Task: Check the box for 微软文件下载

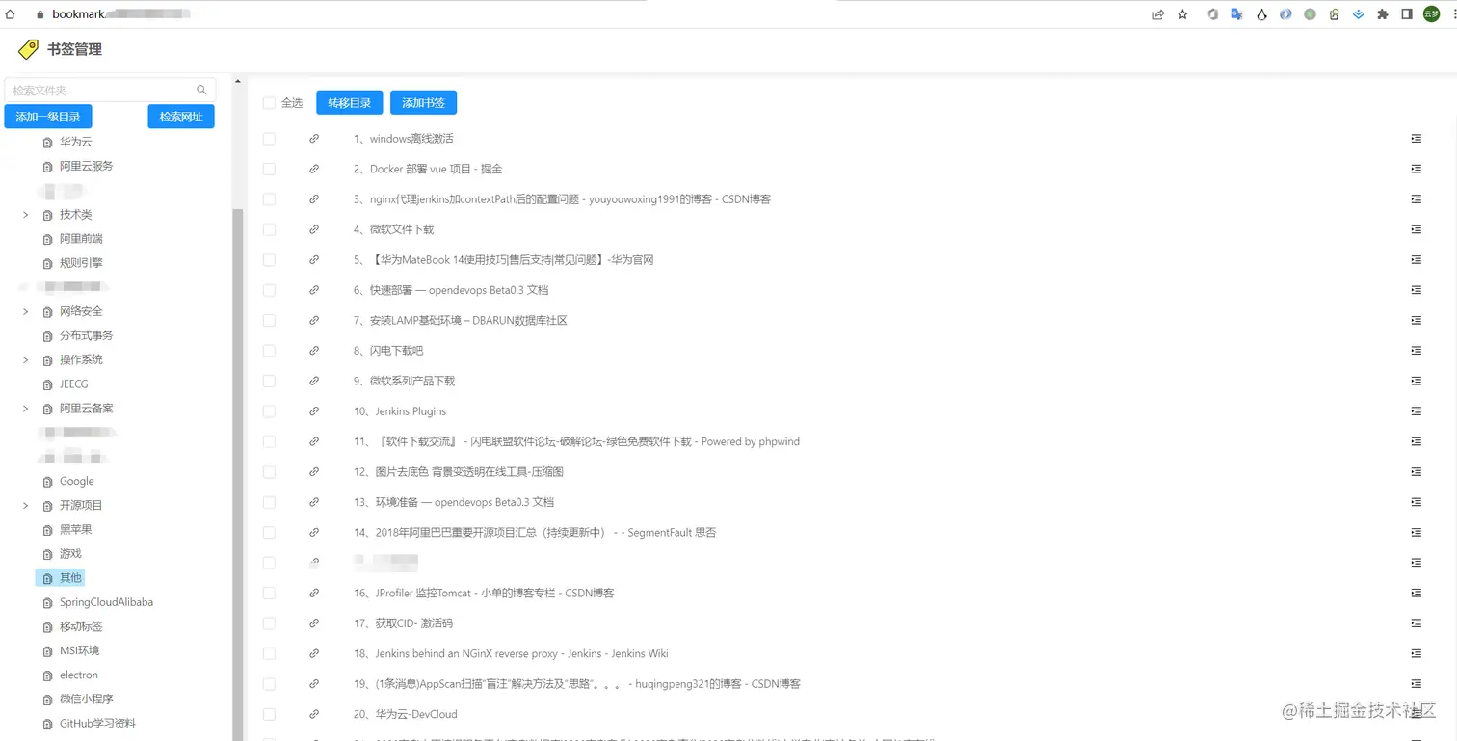Action: tap(269, 229)
